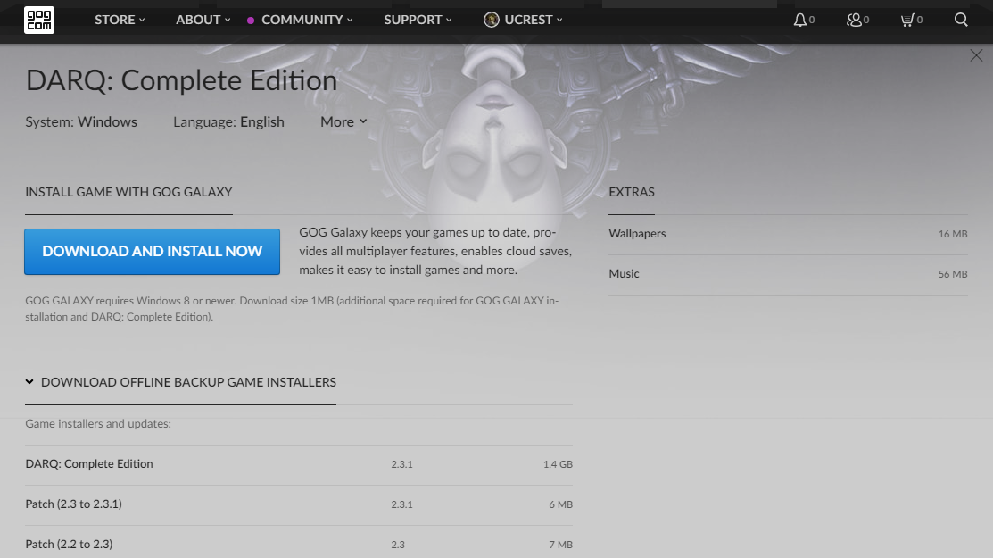993x558 pixels.
Task: Click the GOG Galaxy description paragraph
Action: click(x=435, y=252)
